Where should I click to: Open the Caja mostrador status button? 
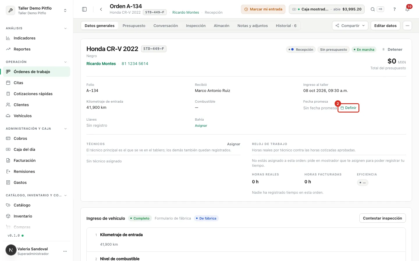click(327, 9)
